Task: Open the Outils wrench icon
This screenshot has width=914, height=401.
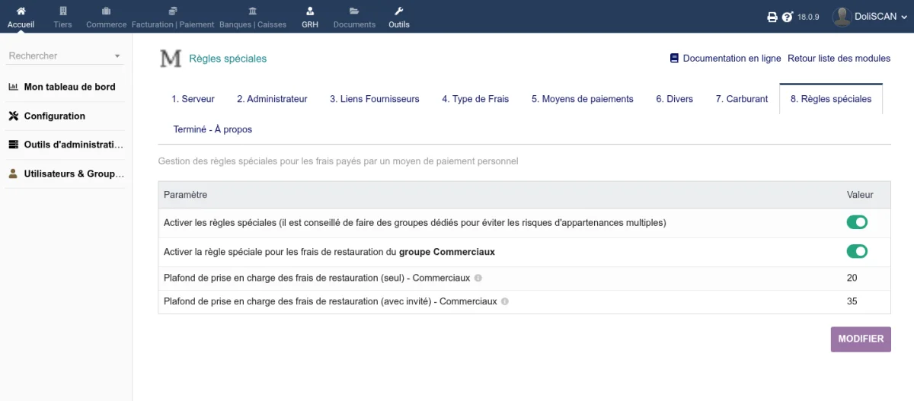Action: [398, 11]
